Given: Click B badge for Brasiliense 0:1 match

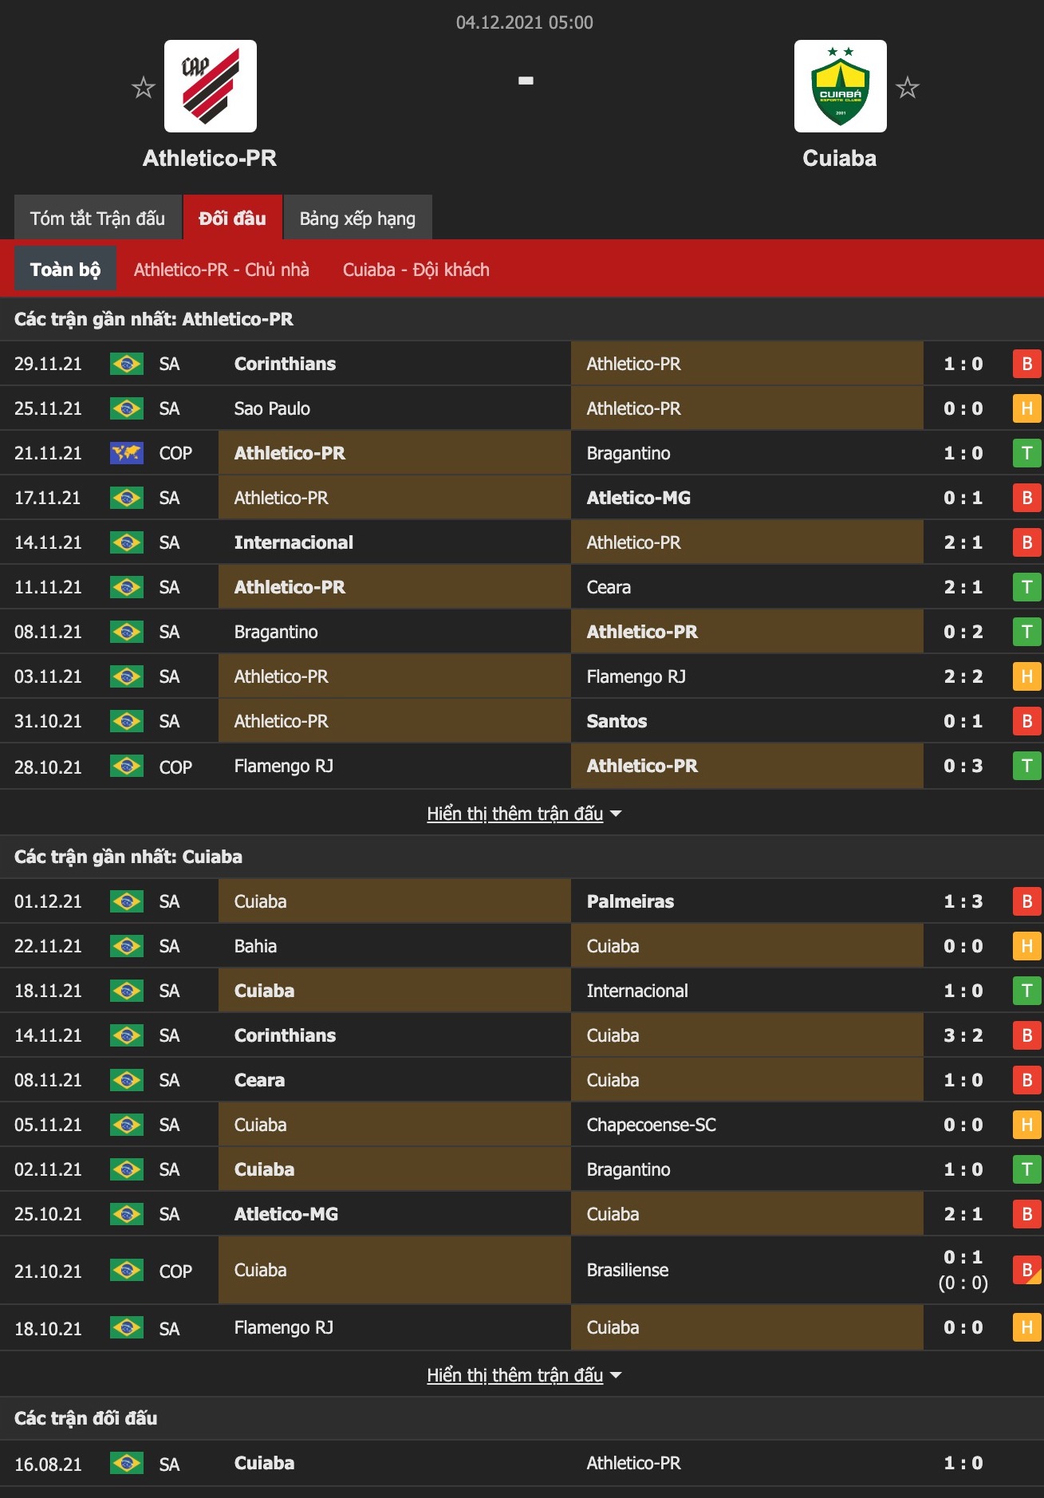Looking at the screenshot, I should pyautogui.click(x=1026, y=1270).
